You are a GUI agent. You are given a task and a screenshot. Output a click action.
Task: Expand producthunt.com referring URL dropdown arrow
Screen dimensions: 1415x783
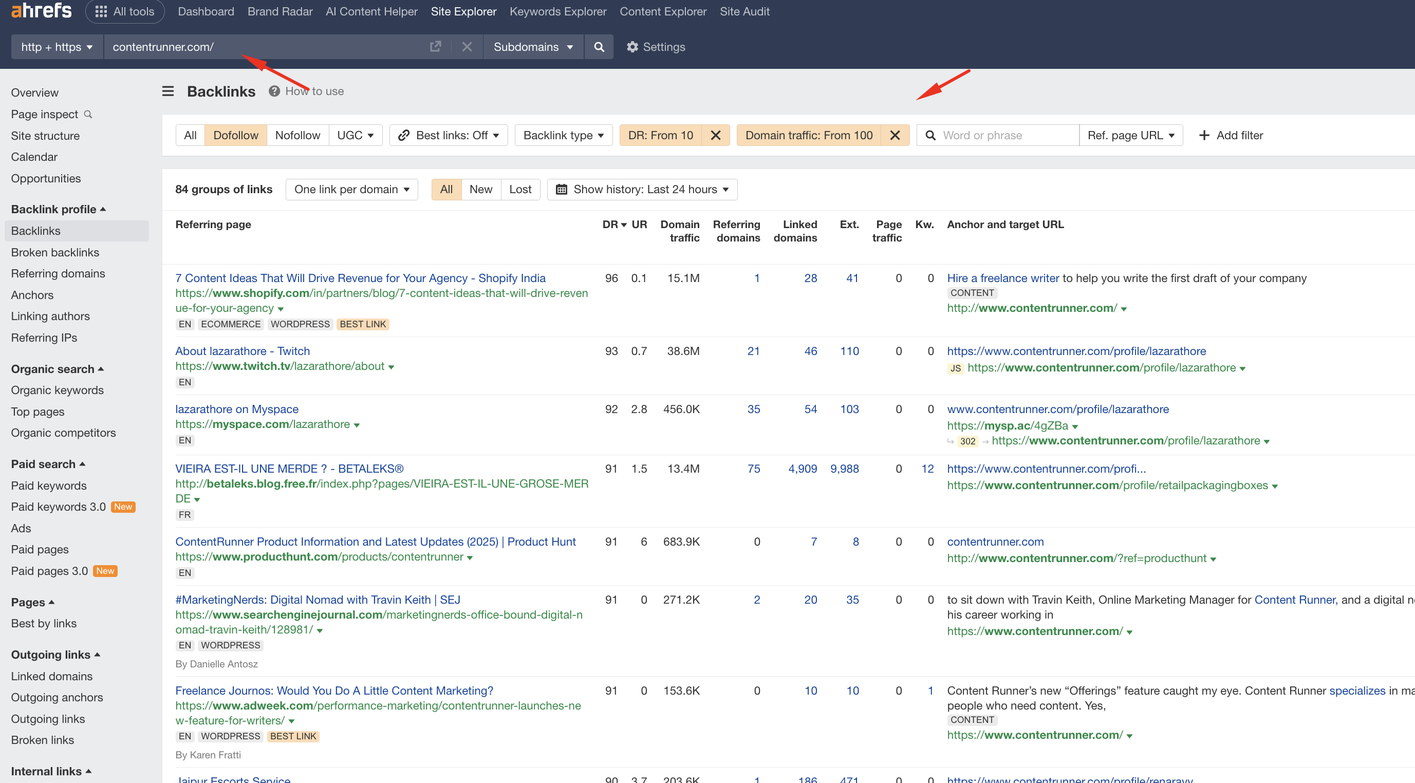click(470, 558)
